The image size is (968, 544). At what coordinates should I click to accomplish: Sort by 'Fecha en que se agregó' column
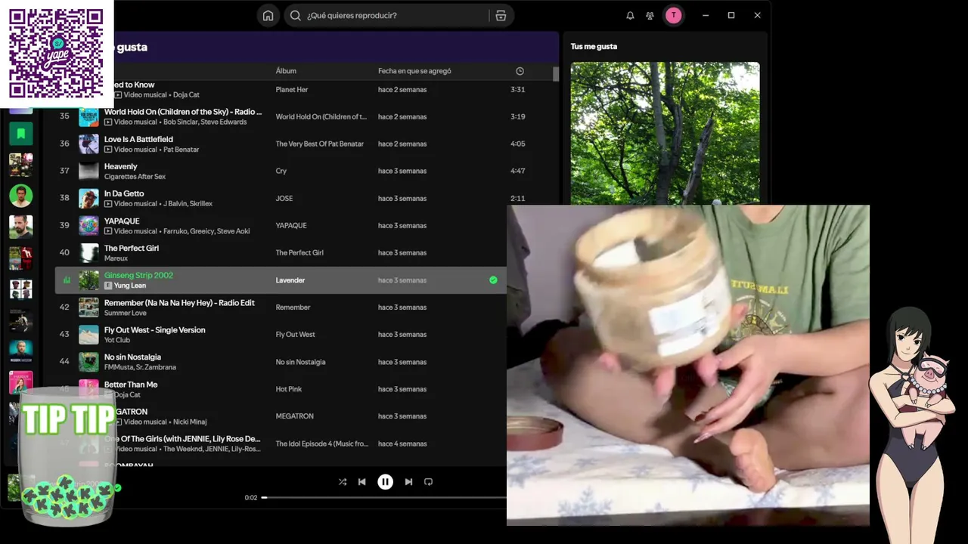[414, 71]
